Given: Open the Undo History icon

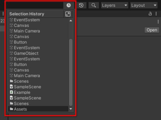Looking at the screenshot, I should [81, 5].
